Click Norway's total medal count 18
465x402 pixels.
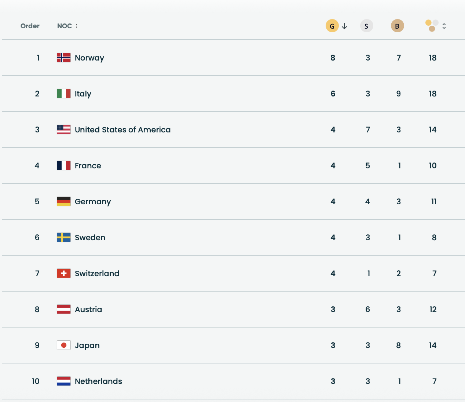433,58
